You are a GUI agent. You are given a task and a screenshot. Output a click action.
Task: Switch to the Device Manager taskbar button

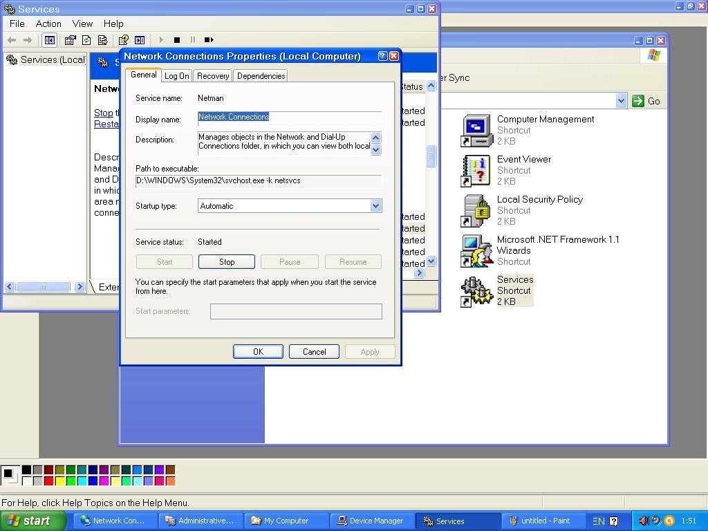(x=373, y=521)
